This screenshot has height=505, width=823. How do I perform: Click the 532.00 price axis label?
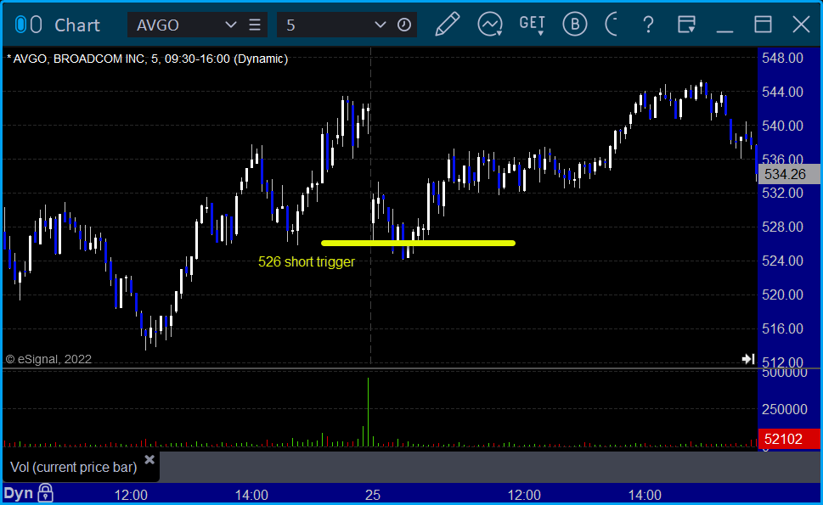[782, 193]
